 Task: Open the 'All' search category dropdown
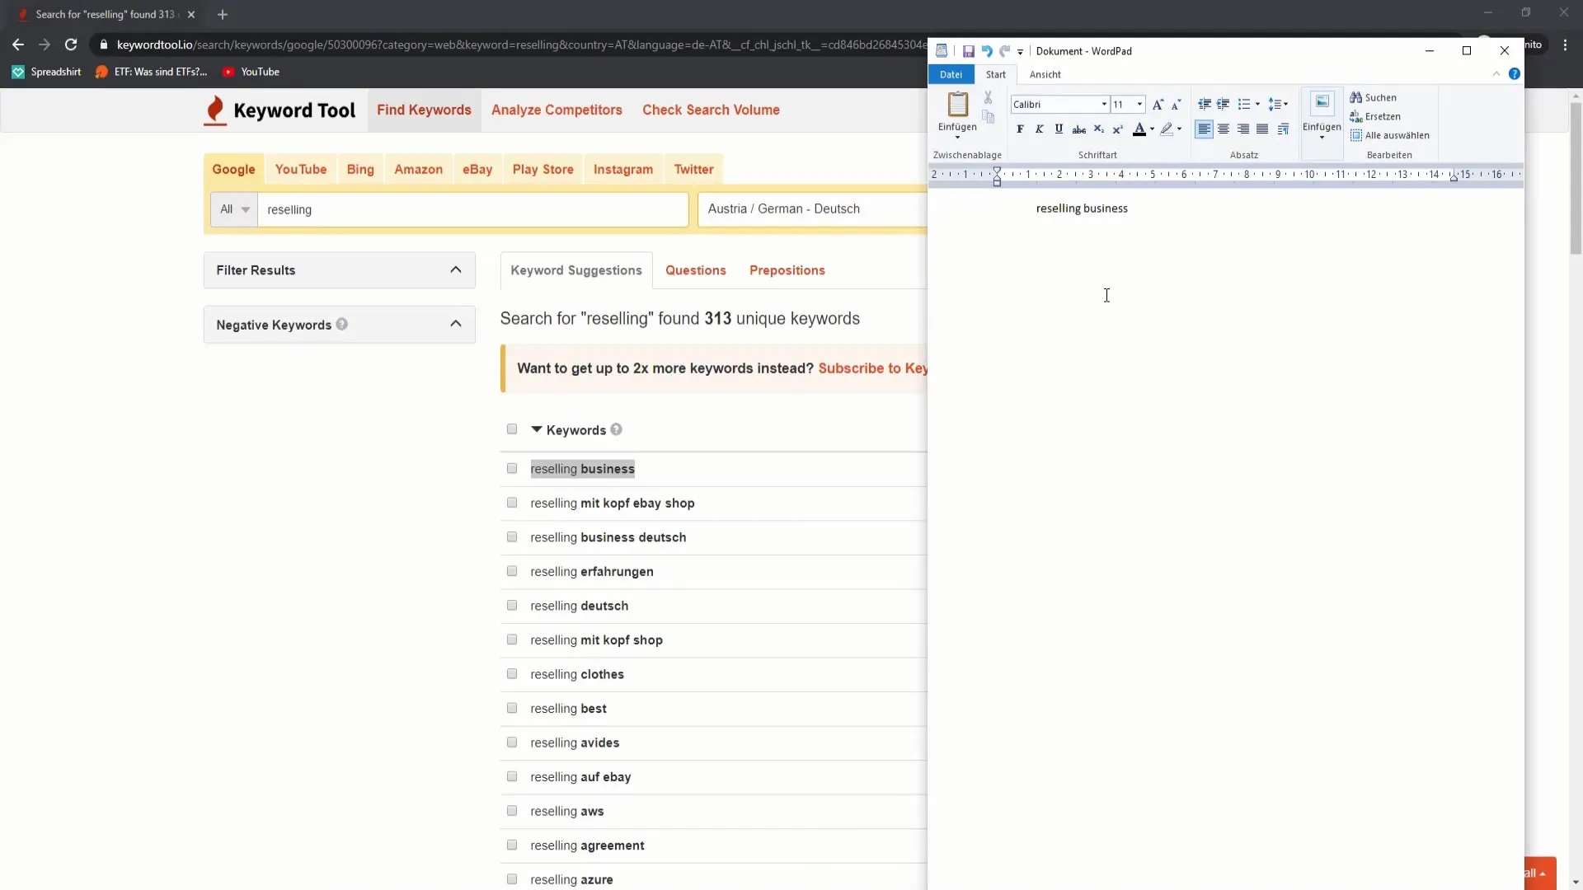tap(234, 209)
